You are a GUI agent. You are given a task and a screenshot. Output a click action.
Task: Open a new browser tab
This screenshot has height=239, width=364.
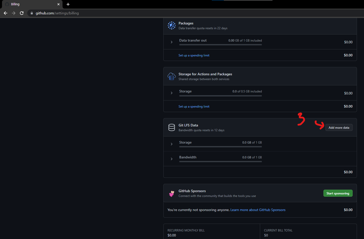tap(68, 4)
